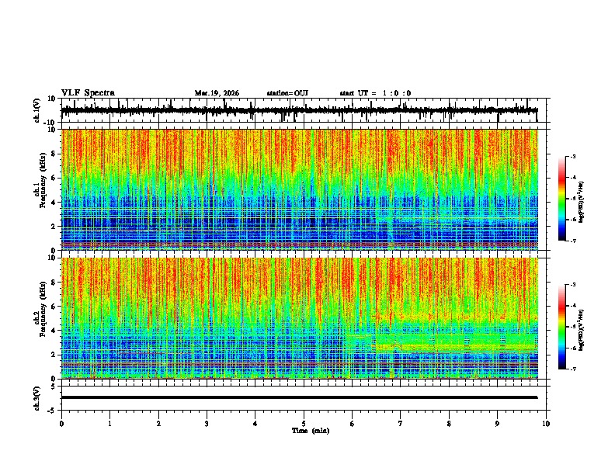Click the "-7" label on ch.1 colorbar
Screen dimensions: 615x475
click(x=573, y=241)
